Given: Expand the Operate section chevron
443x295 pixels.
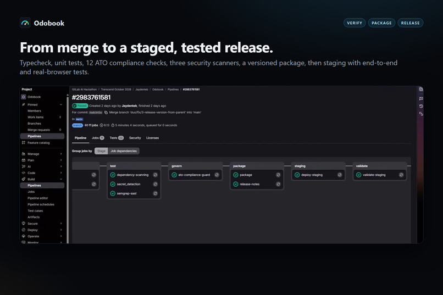Looking at the screenshot, I should (x=61, y=236).
